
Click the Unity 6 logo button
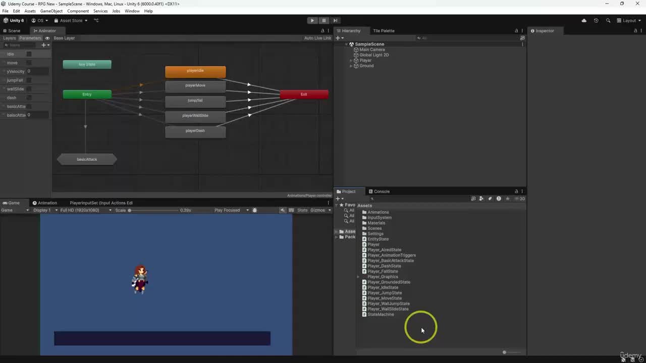14,21
